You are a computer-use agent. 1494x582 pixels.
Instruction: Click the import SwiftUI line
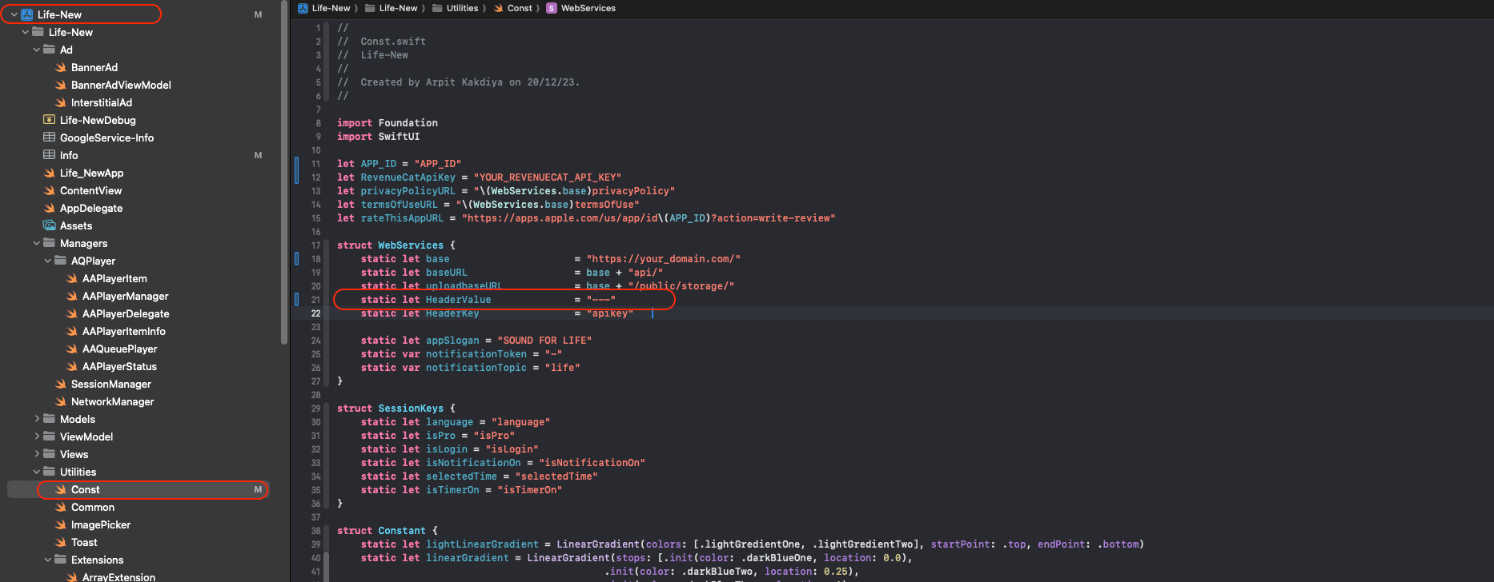pyautogui.click(x=379, y=137)
